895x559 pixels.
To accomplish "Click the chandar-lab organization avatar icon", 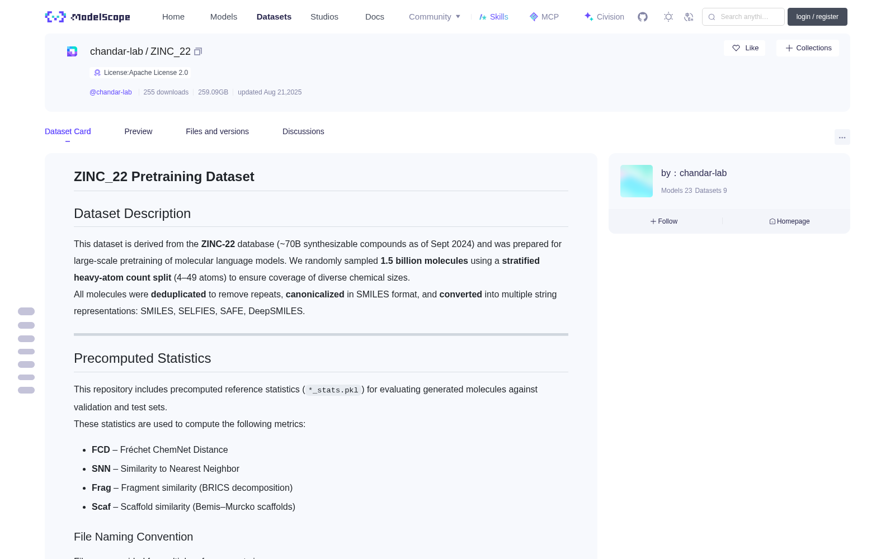I will tap(72, 51).
